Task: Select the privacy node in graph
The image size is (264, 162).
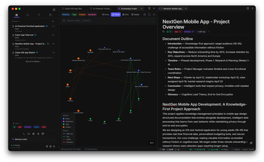Action: point(119,119)
